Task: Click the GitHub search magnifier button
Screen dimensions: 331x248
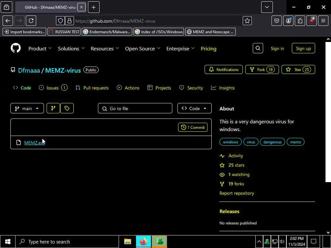Action: (258, 48)
